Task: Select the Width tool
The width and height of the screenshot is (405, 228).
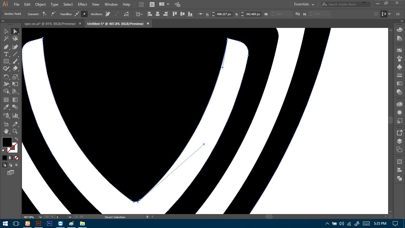Action: [x=6, y=84]
